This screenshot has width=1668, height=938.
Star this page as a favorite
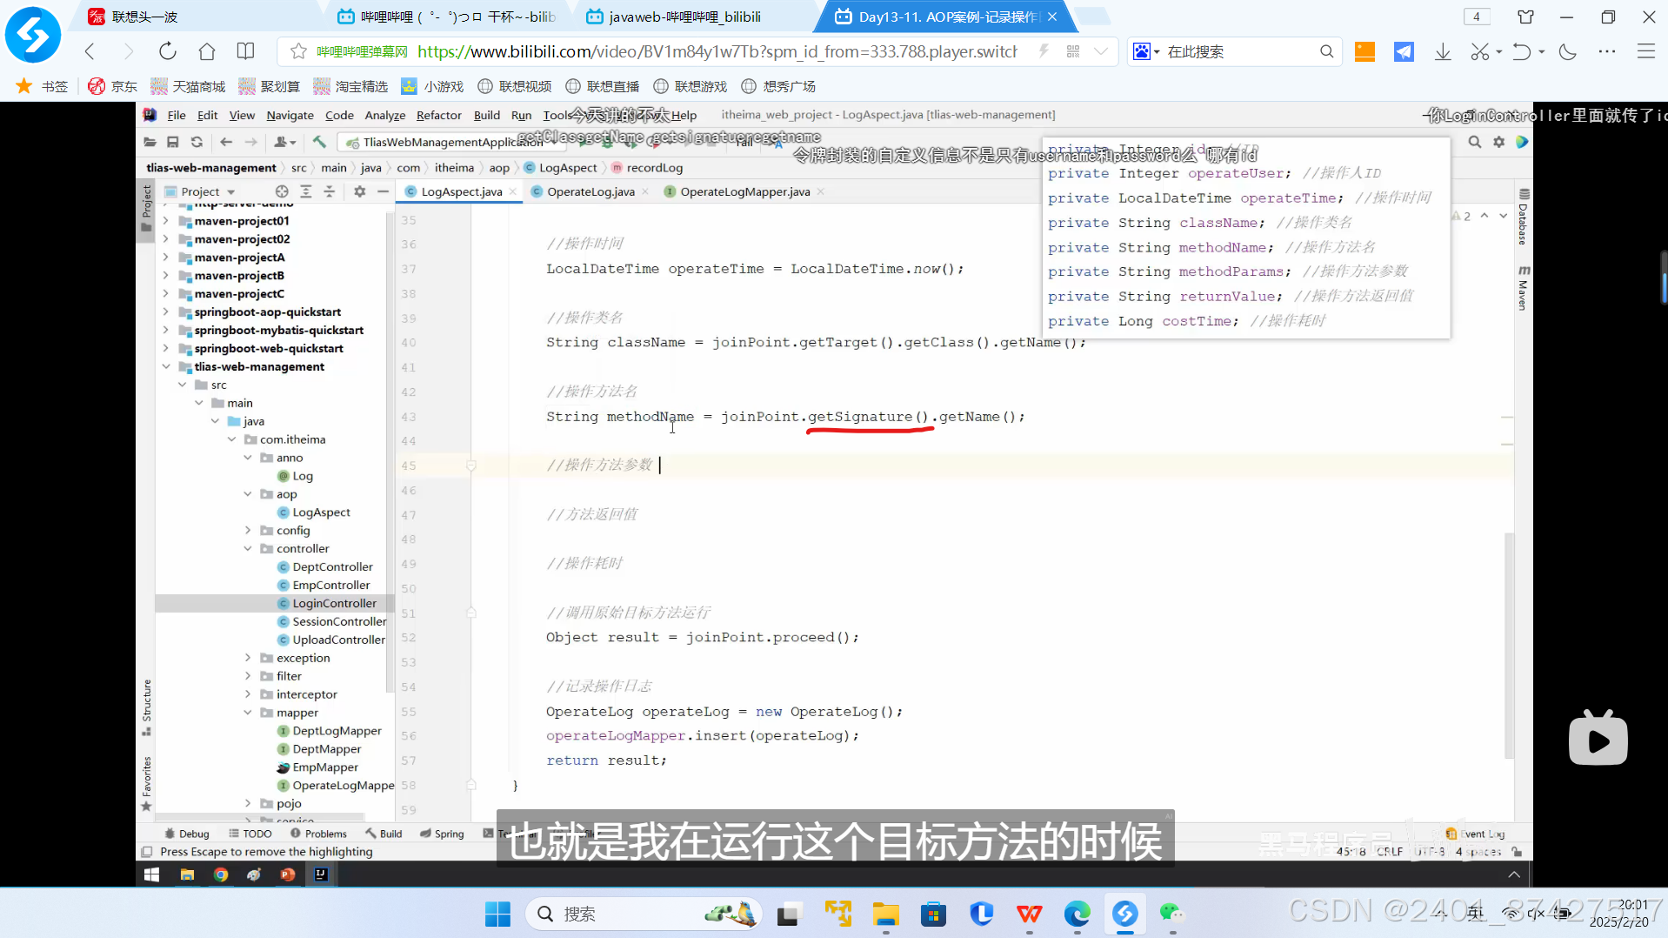click(298, 51)
